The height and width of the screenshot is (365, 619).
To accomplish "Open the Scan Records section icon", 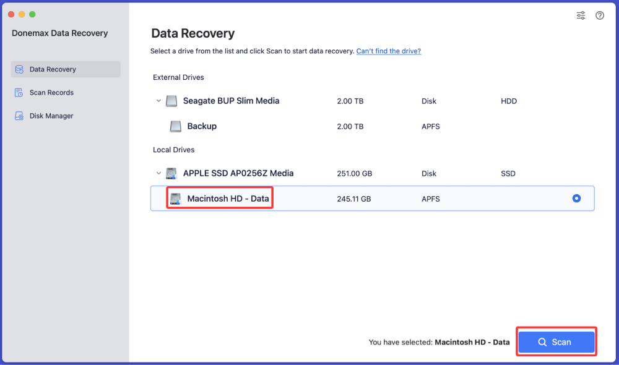I will coord(19,92).
